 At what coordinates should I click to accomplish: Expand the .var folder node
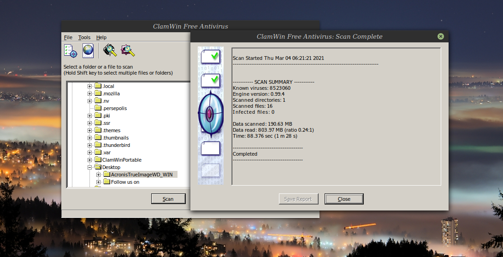(x=89, y=152)
